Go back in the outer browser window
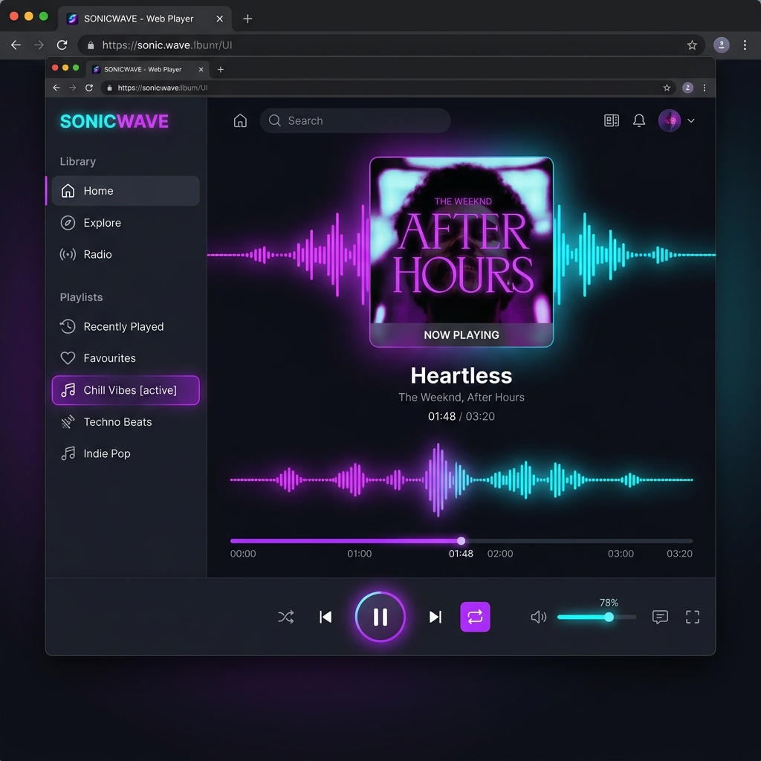The image size is (761, 761). click(16, 45)
